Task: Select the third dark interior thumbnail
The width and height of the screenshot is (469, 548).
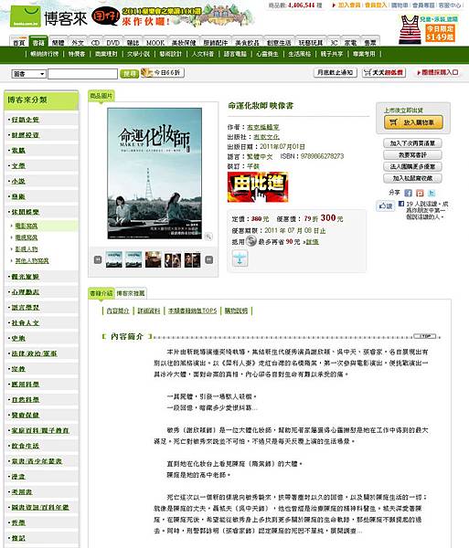Action: click(154, 259)
